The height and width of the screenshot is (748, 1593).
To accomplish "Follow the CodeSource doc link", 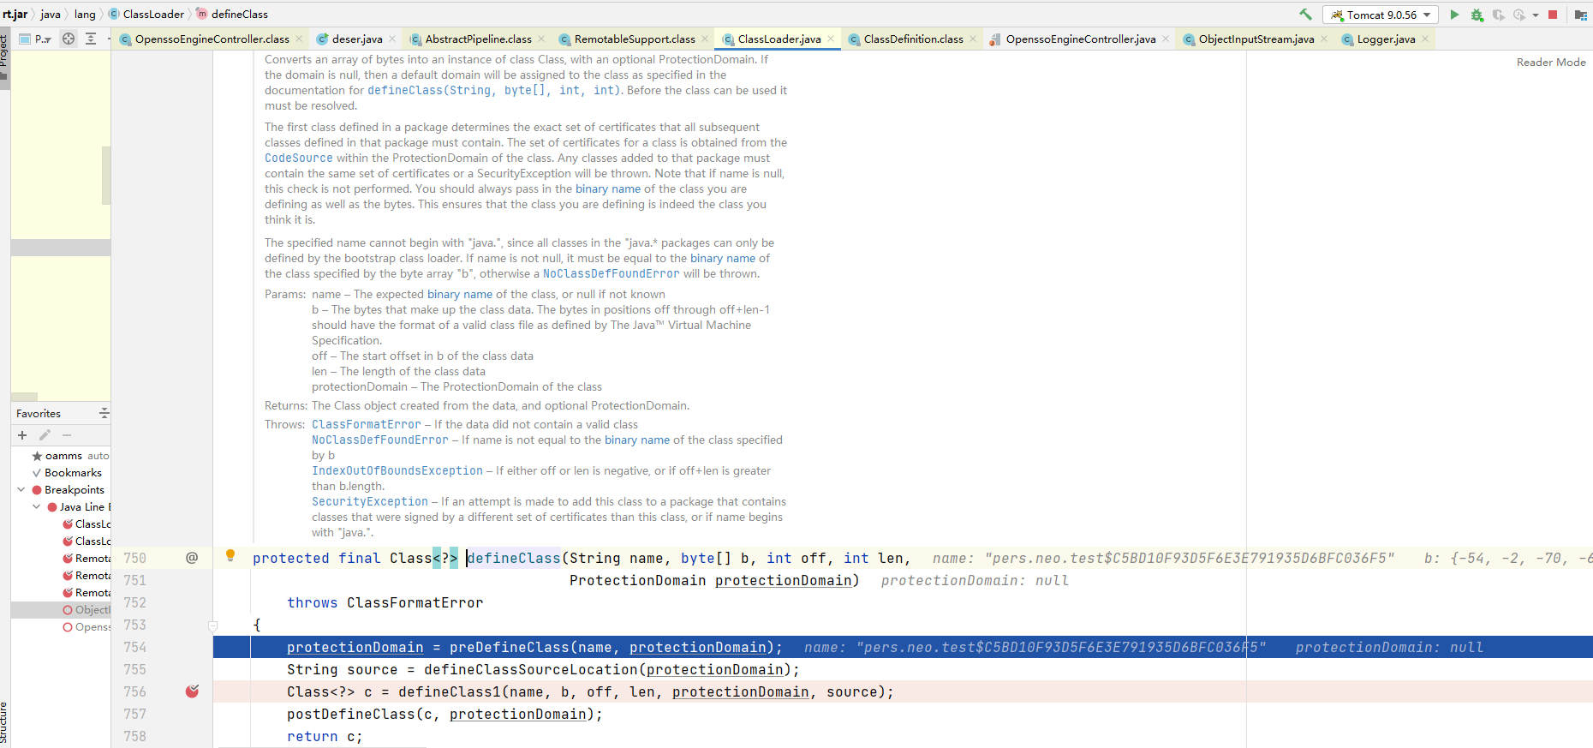I will pyautogui.click(x=298, y=158).
